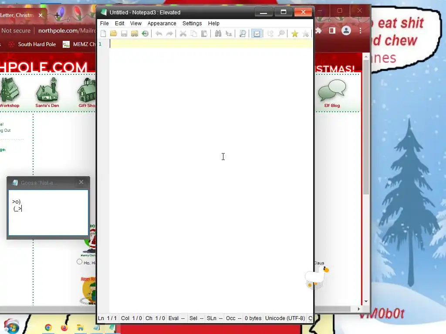
Task: Open the Edit menu in Notepad3
Action: (119, 23)
